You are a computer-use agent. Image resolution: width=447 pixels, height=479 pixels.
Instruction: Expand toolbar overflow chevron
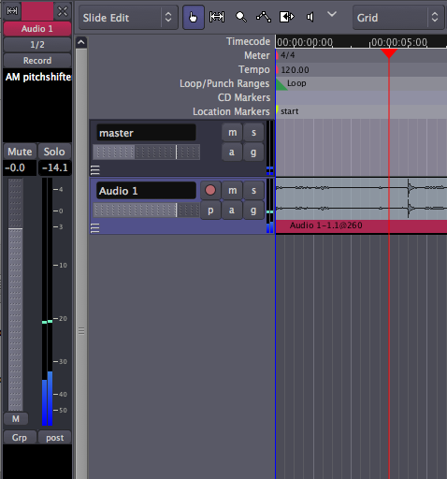[x=332, y=14]
